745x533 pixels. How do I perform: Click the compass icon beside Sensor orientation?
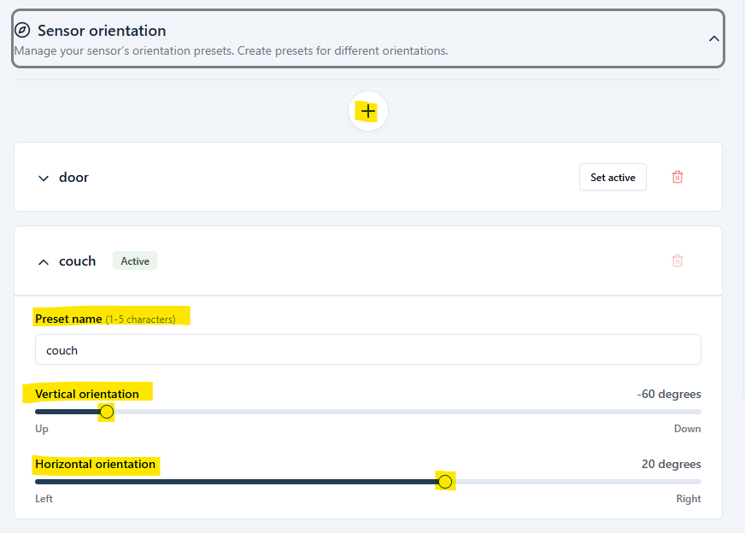pos(23,31)
